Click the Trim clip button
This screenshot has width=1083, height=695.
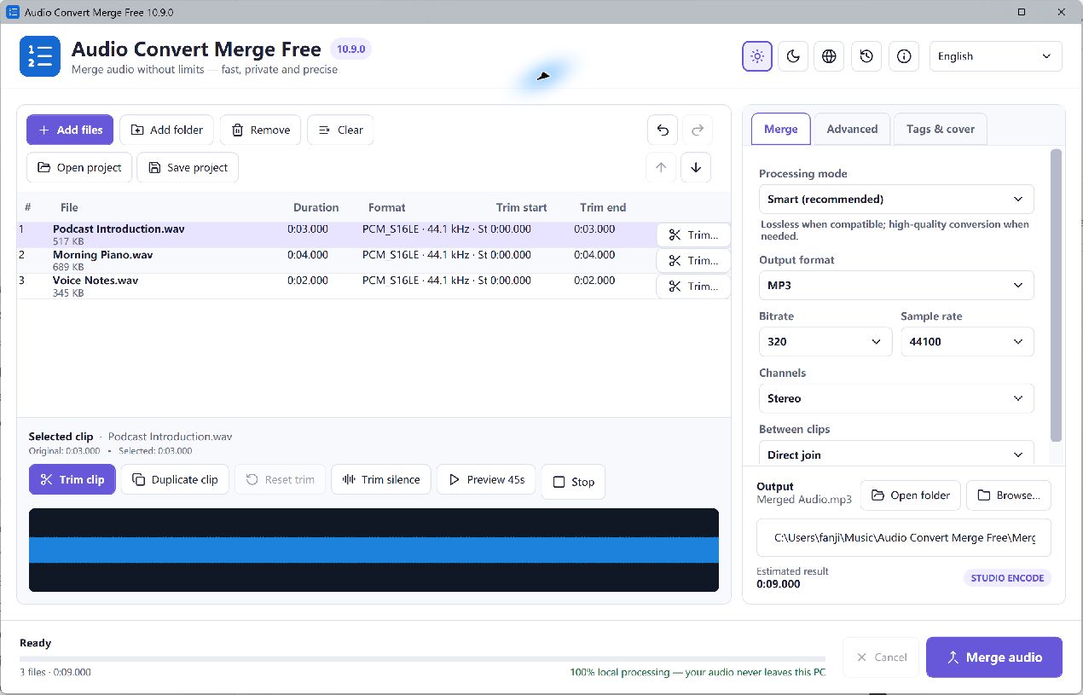[72, 479]
